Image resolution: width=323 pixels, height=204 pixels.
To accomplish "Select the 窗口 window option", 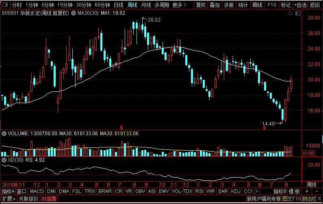I will [22, 191].
